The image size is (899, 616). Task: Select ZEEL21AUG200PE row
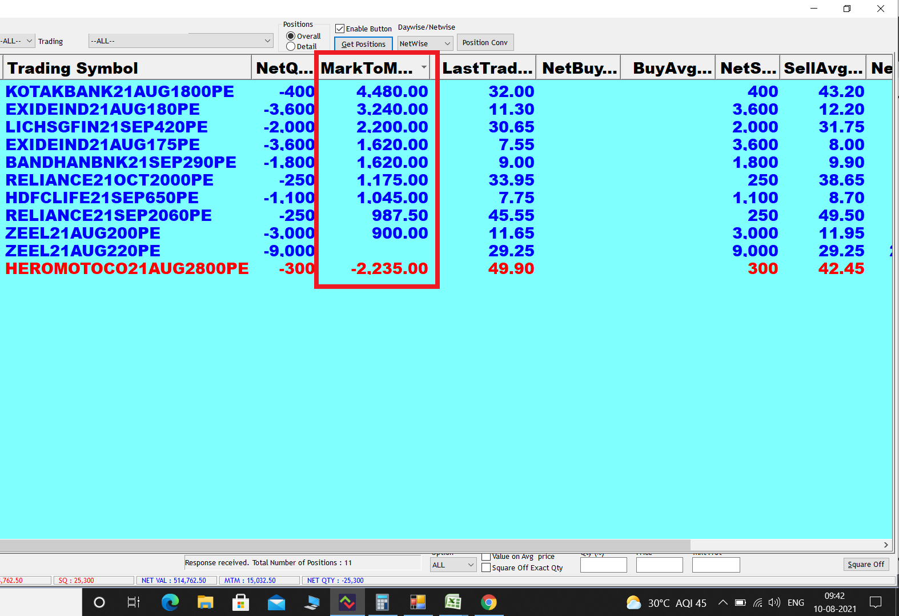pyautogui.click(x=446, y=233)
